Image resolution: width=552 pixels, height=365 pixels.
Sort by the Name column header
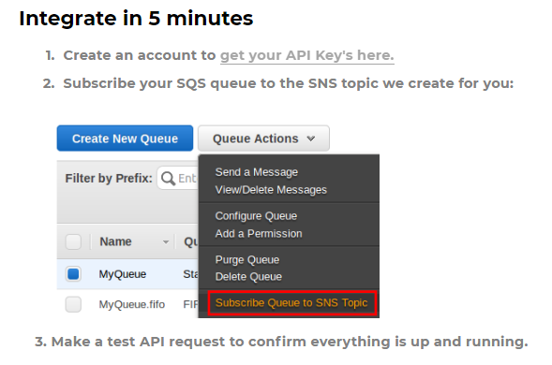point(115,241)
